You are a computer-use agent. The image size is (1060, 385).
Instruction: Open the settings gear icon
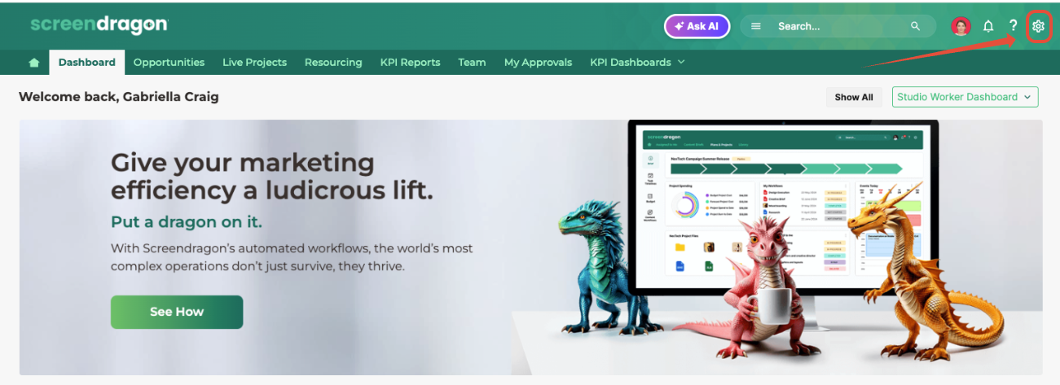(1037, 26)
